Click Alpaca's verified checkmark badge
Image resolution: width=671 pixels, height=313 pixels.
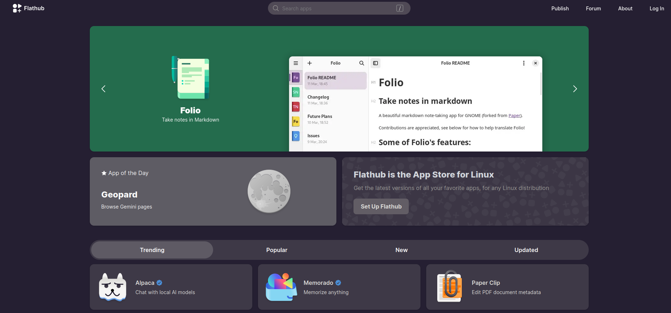click(159, 283)
